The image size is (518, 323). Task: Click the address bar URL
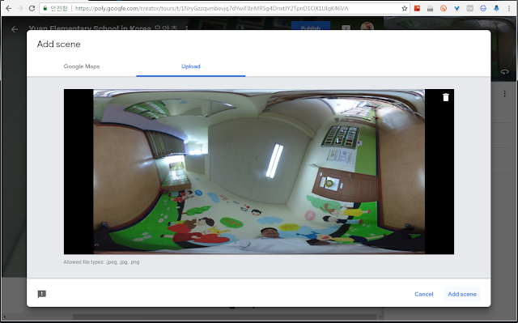click(x=211, y=8)
